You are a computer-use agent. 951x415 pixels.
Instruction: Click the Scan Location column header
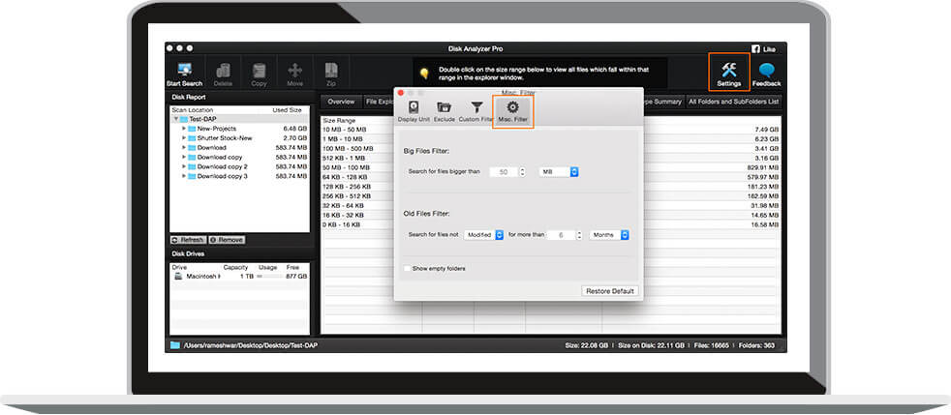pos(193,110)
